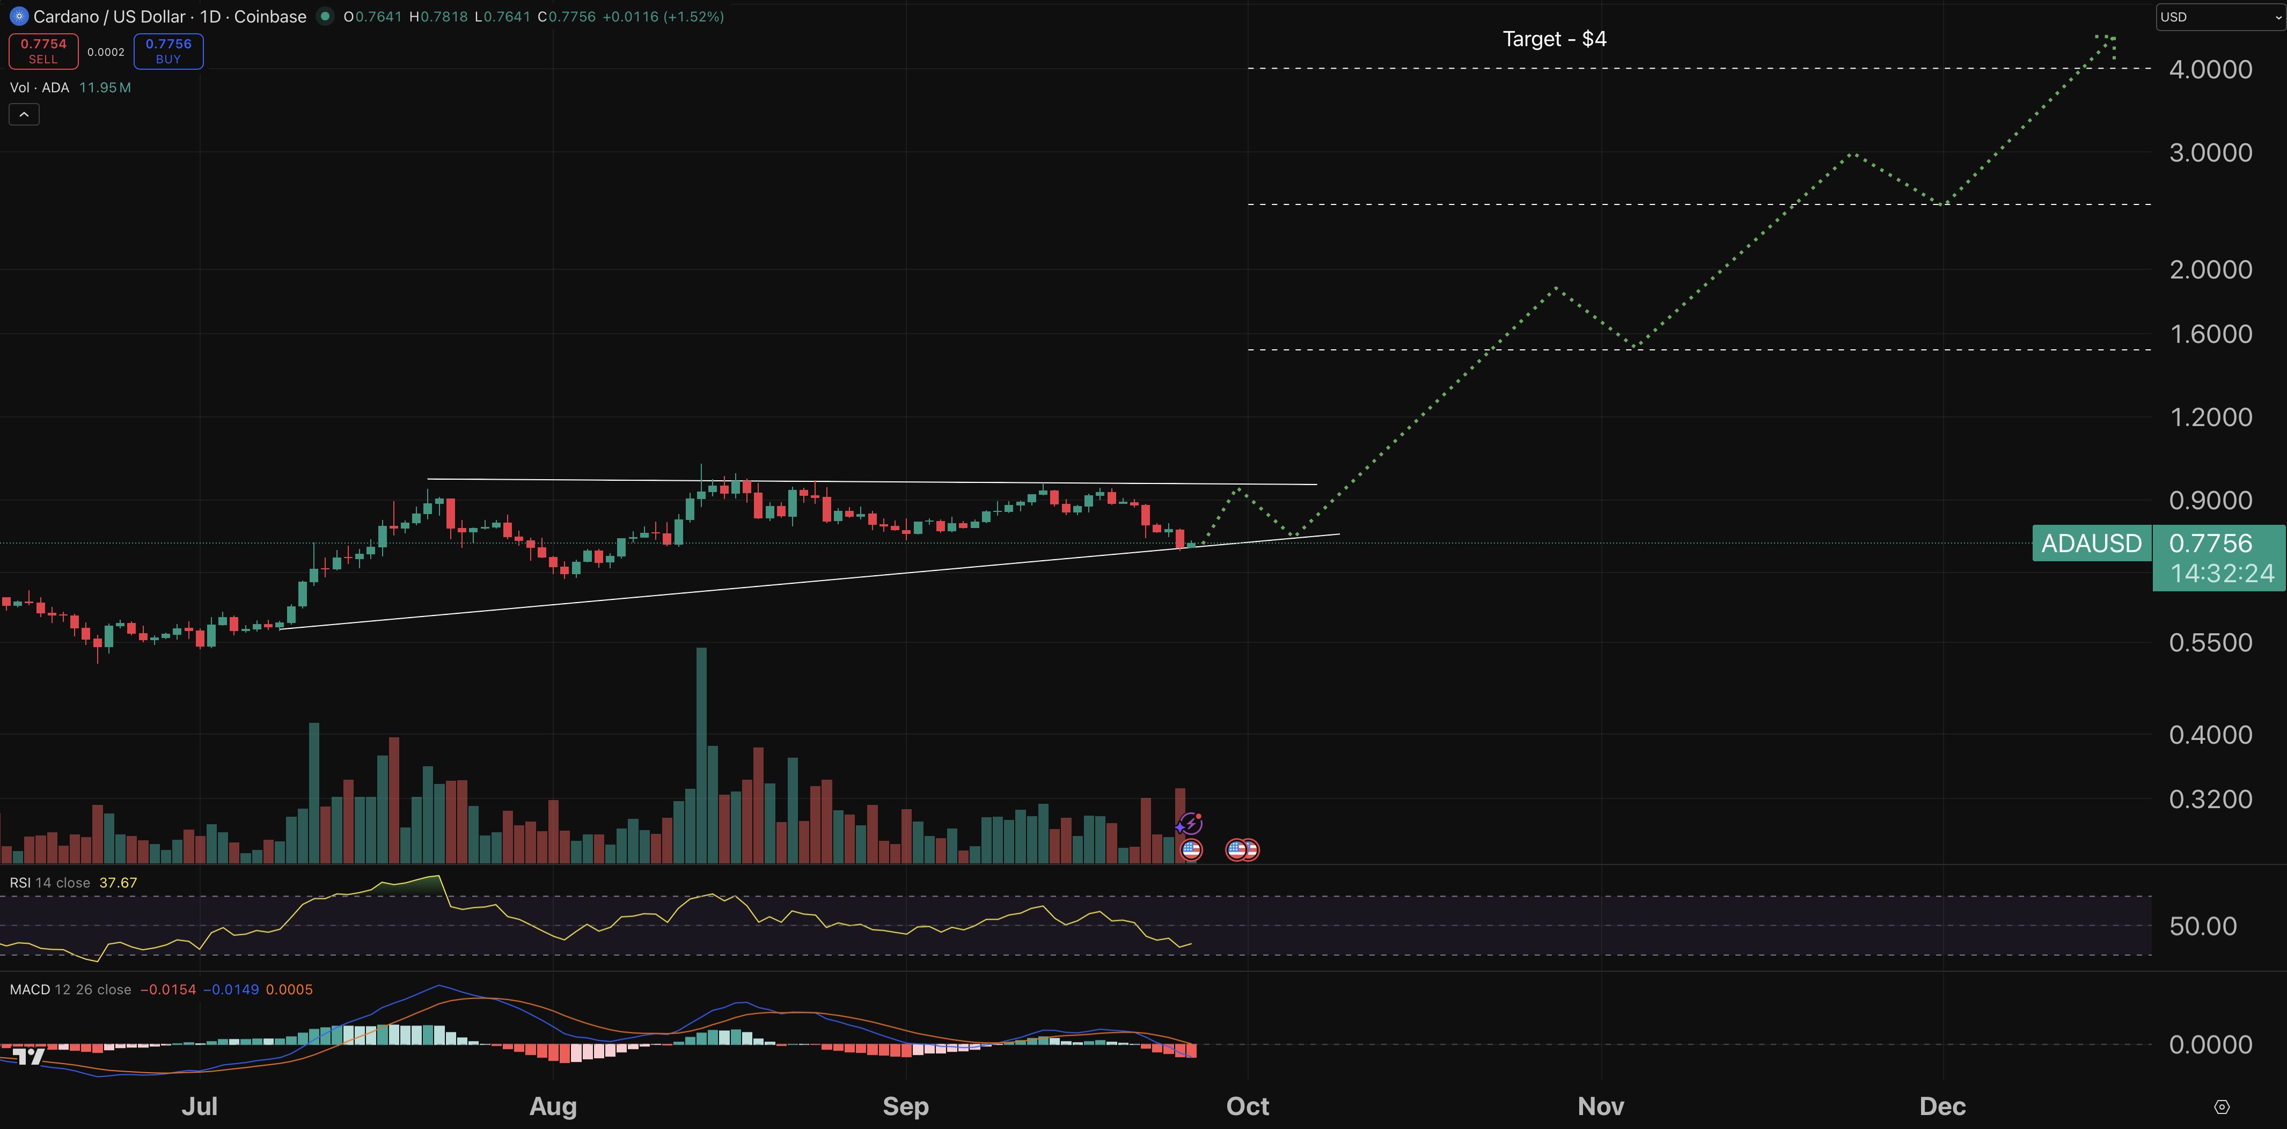Open chart settings with the bottom-right gear icon

(x=2223, y=1106)
